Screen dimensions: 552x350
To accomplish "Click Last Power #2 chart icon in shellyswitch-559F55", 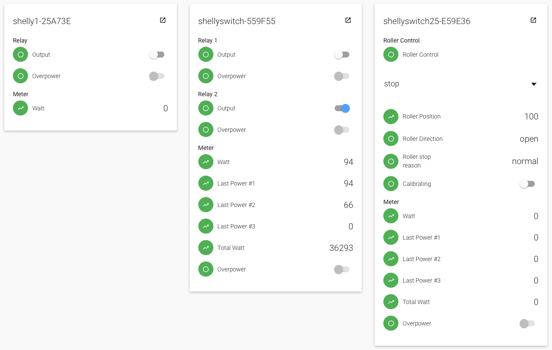I will 206,205.
